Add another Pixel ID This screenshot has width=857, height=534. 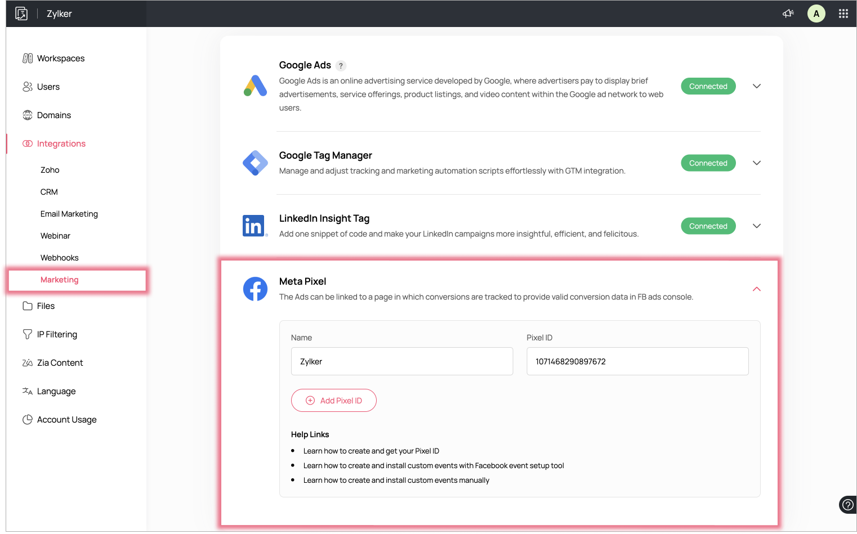click(334, 401)
